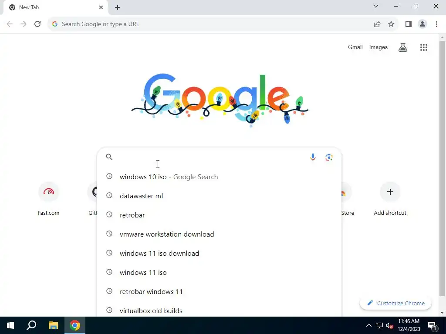The height and width of the screenshot is (334, 446).
Task: Bookmark this tab with the star icon
Action: coord(391,24)
